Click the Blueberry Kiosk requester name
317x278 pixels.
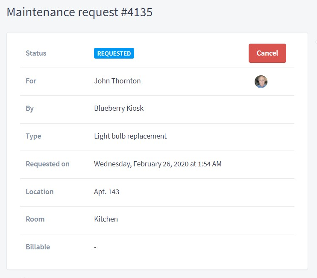coord(119,109)
